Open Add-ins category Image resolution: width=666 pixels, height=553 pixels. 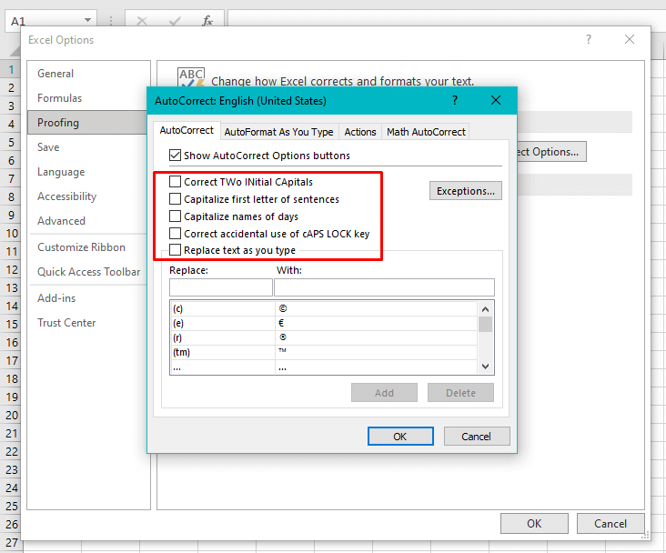point(88,298)
